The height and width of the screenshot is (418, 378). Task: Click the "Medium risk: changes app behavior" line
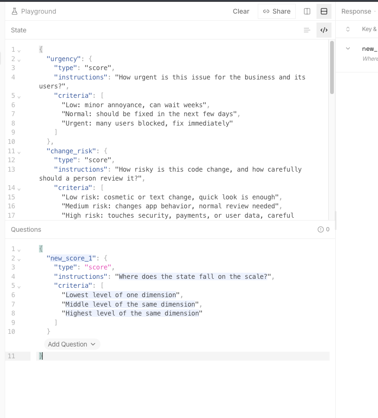170,206
